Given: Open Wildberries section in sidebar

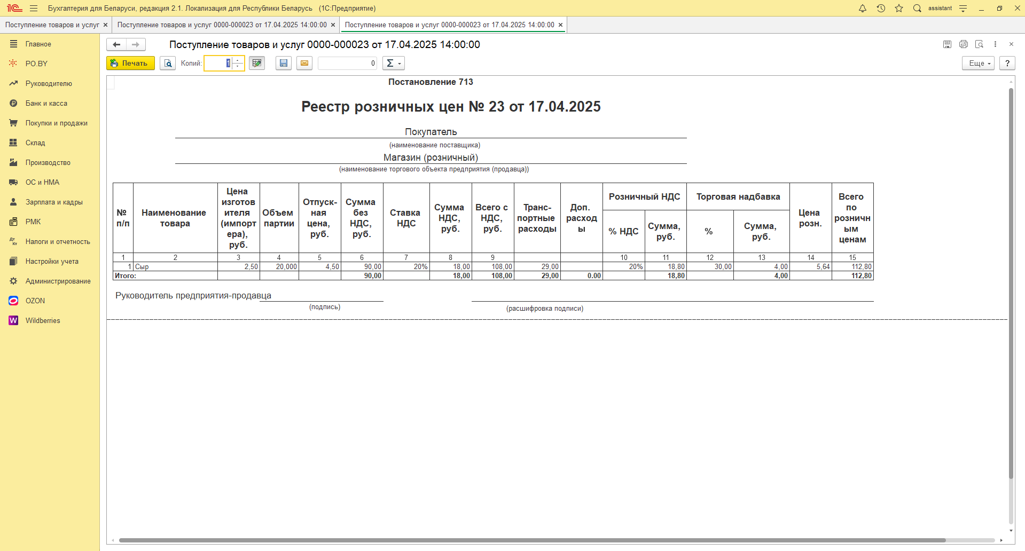Looking at the screenshot, I should 43,320.
